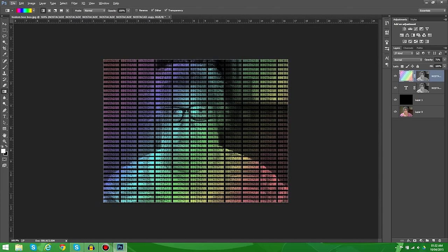Click the Lock all padlock icon
448x252 pixels.
tap(418, 66)
